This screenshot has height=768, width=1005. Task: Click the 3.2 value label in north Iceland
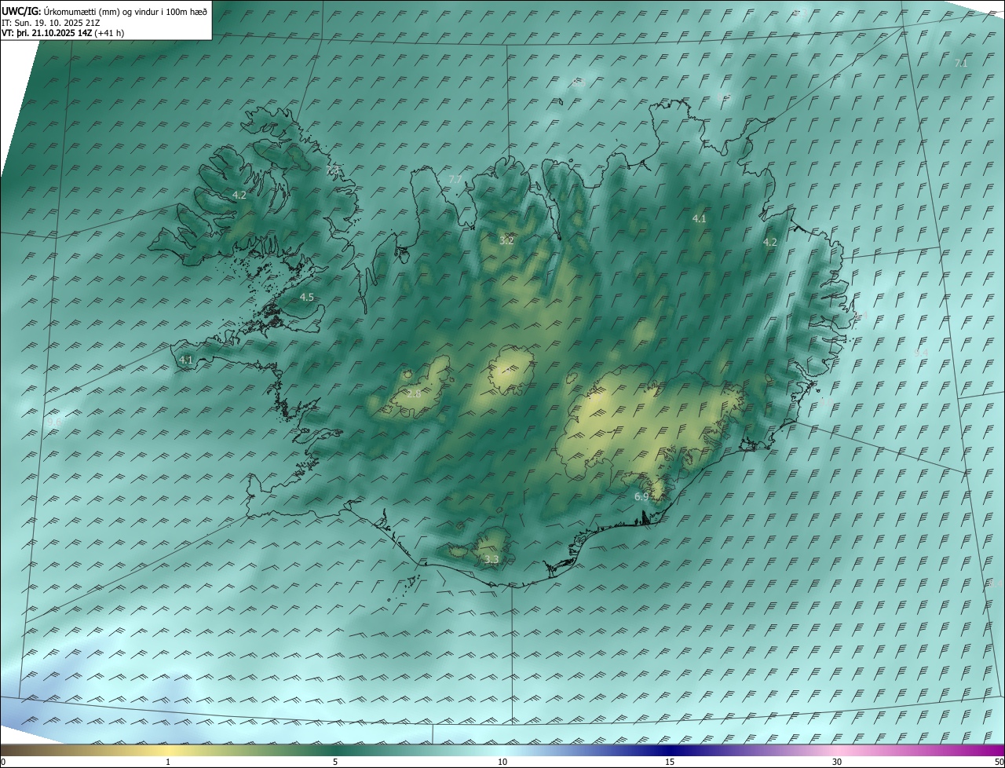[506, 240]
